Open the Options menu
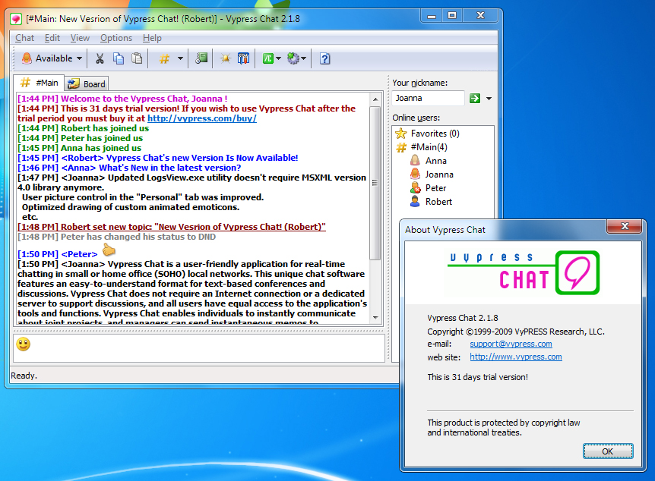The width and height of the screenshot is (655, 481). click(x=116, y=38)
